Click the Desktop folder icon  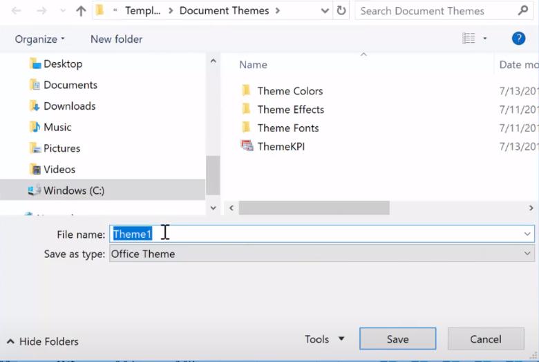(x=35, y=63)
